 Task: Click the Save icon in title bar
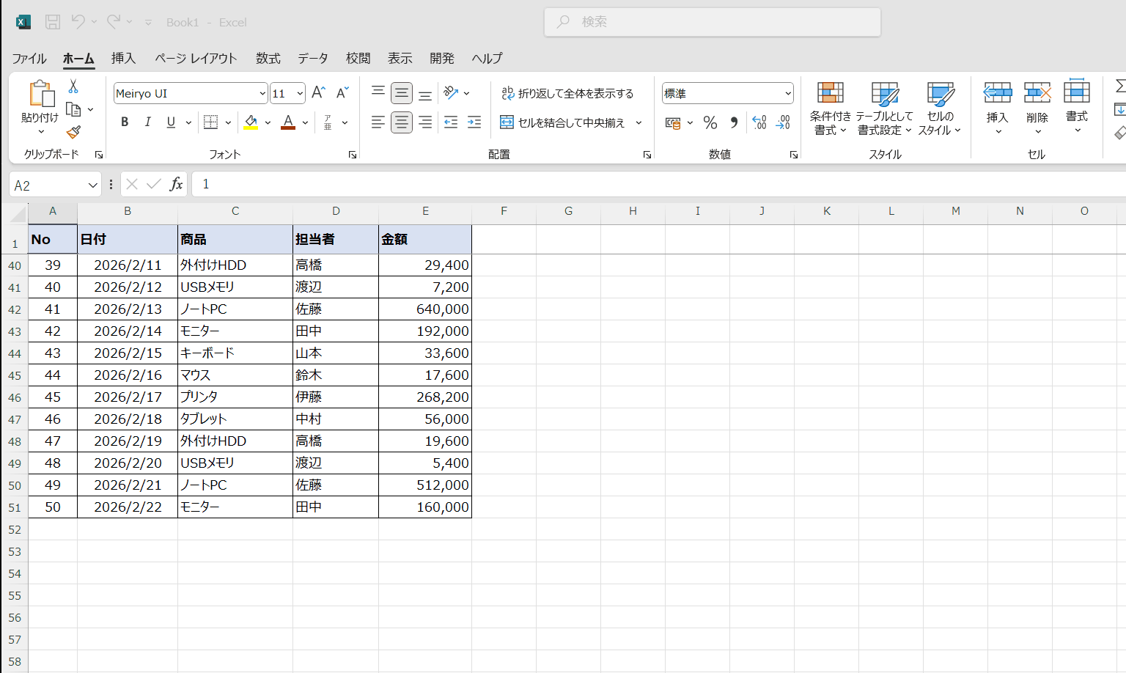(53, 22)
